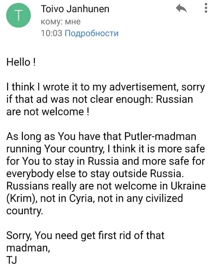Image resolution: width=214 pixels, height=278 pixels.
Task: Tap the green T sender avatar
Action: pyautogui.click(x=18, y=15)
